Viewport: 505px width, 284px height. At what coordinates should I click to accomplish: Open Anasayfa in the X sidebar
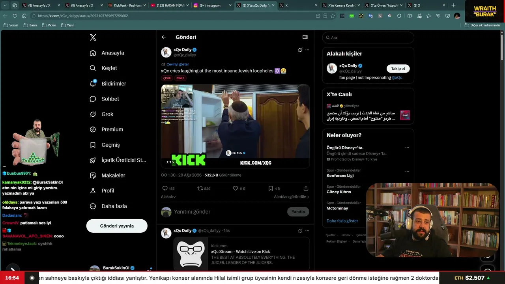point(107,53)
